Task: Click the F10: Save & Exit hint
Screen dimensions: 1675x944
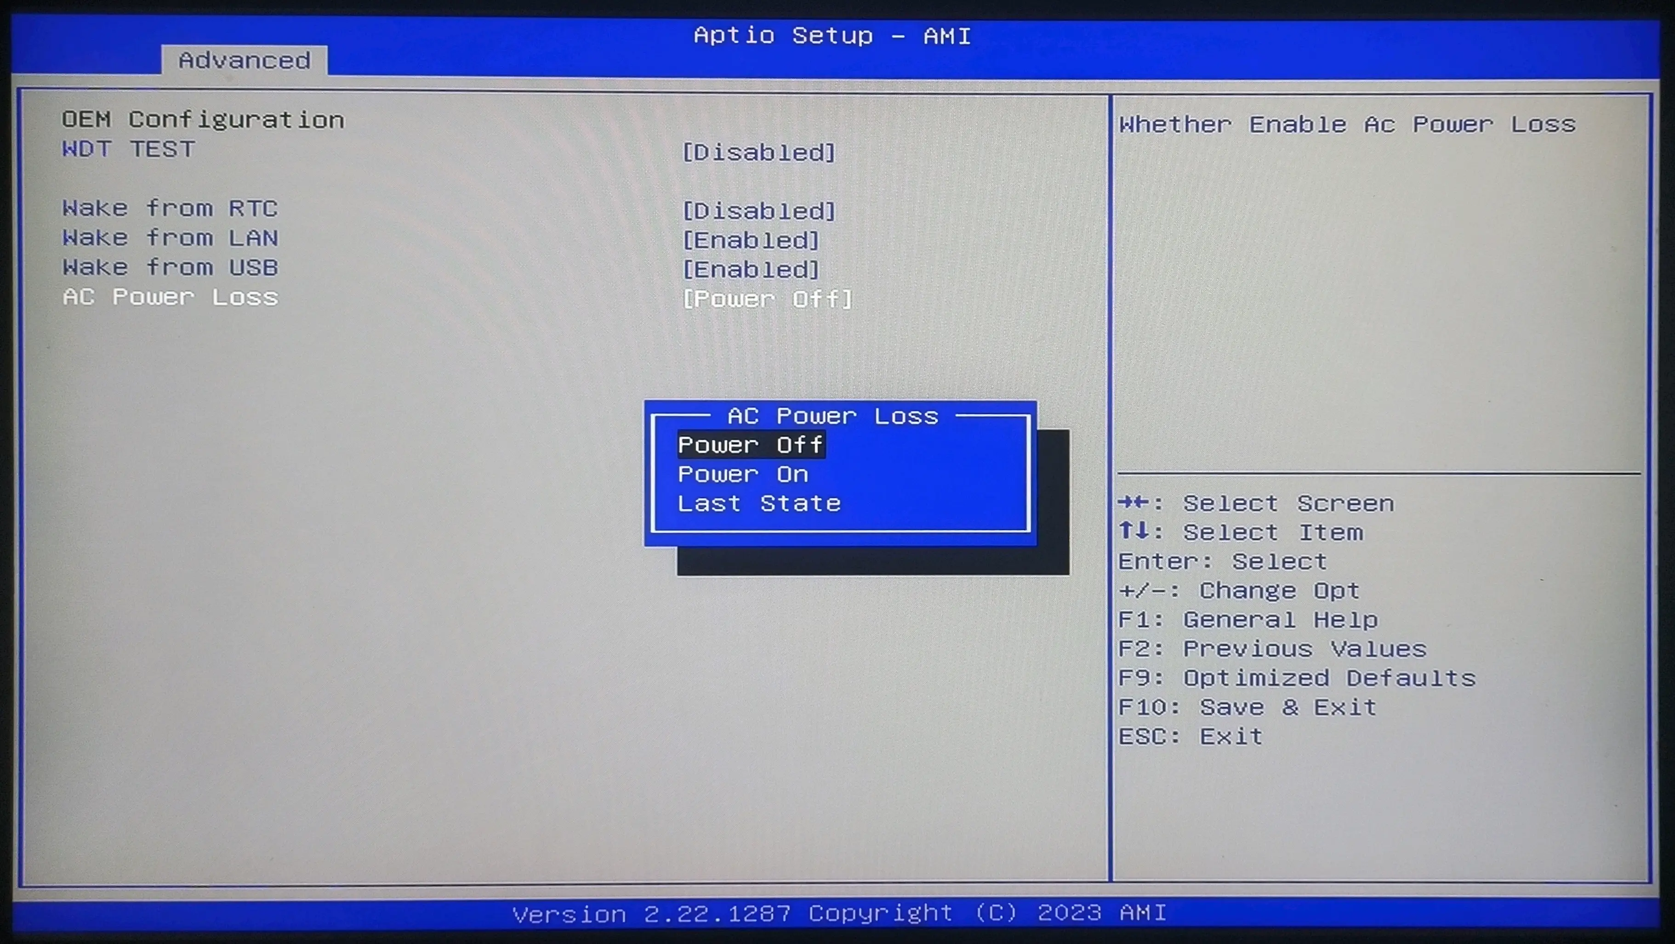Action: click(x=1248, y=707)
